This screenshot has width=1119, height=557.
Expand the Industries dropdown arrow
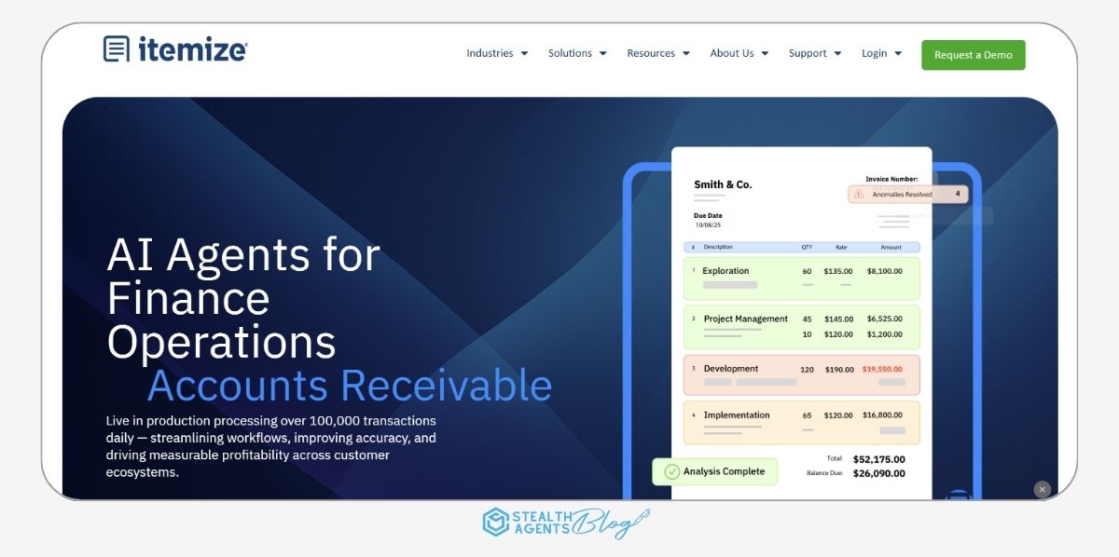[x=524, y=54]
